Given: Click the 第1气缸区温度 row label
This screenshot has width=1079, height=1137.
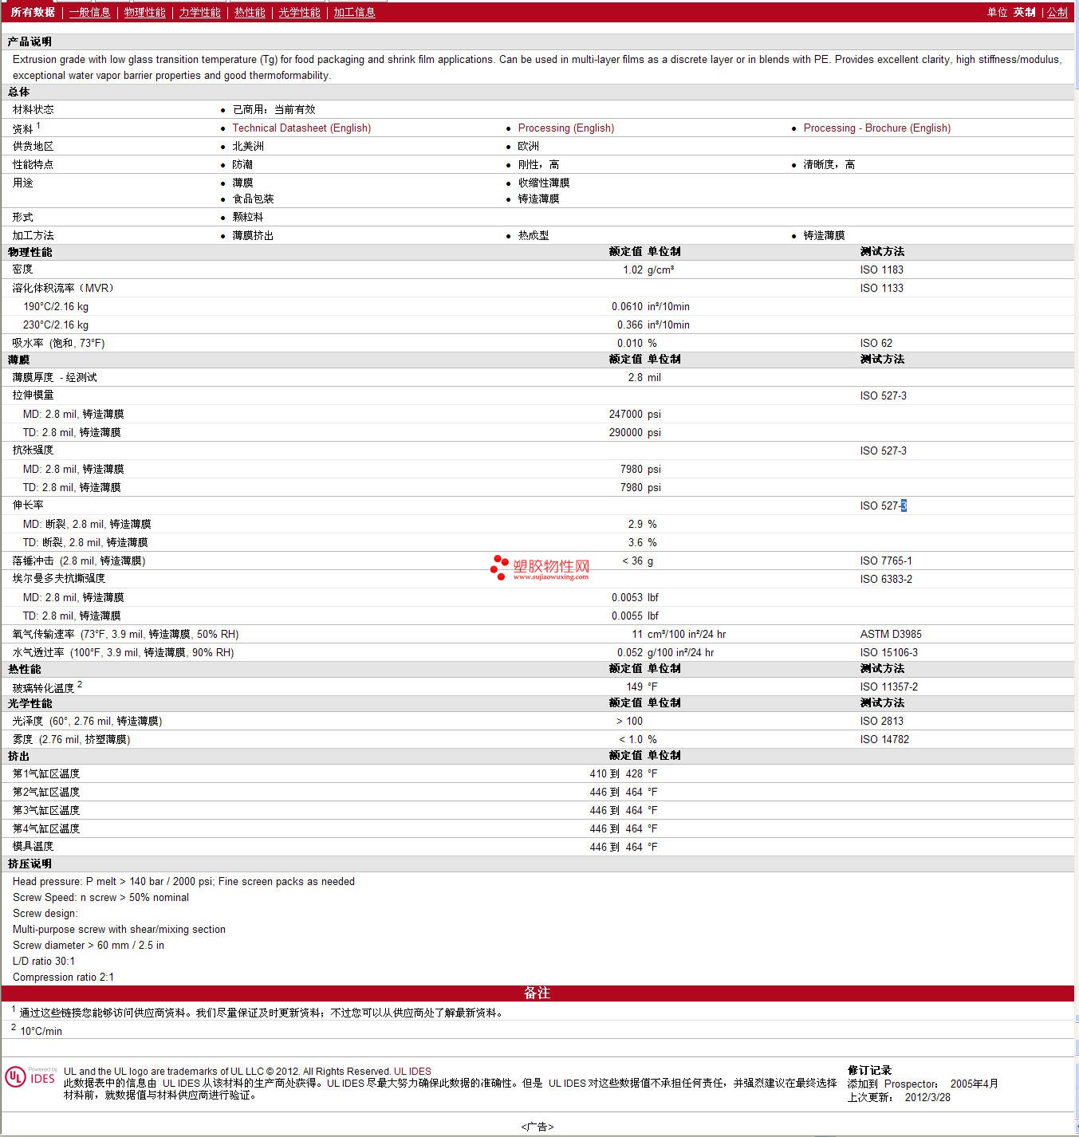Looking at the screenshot, I should 45,773.
